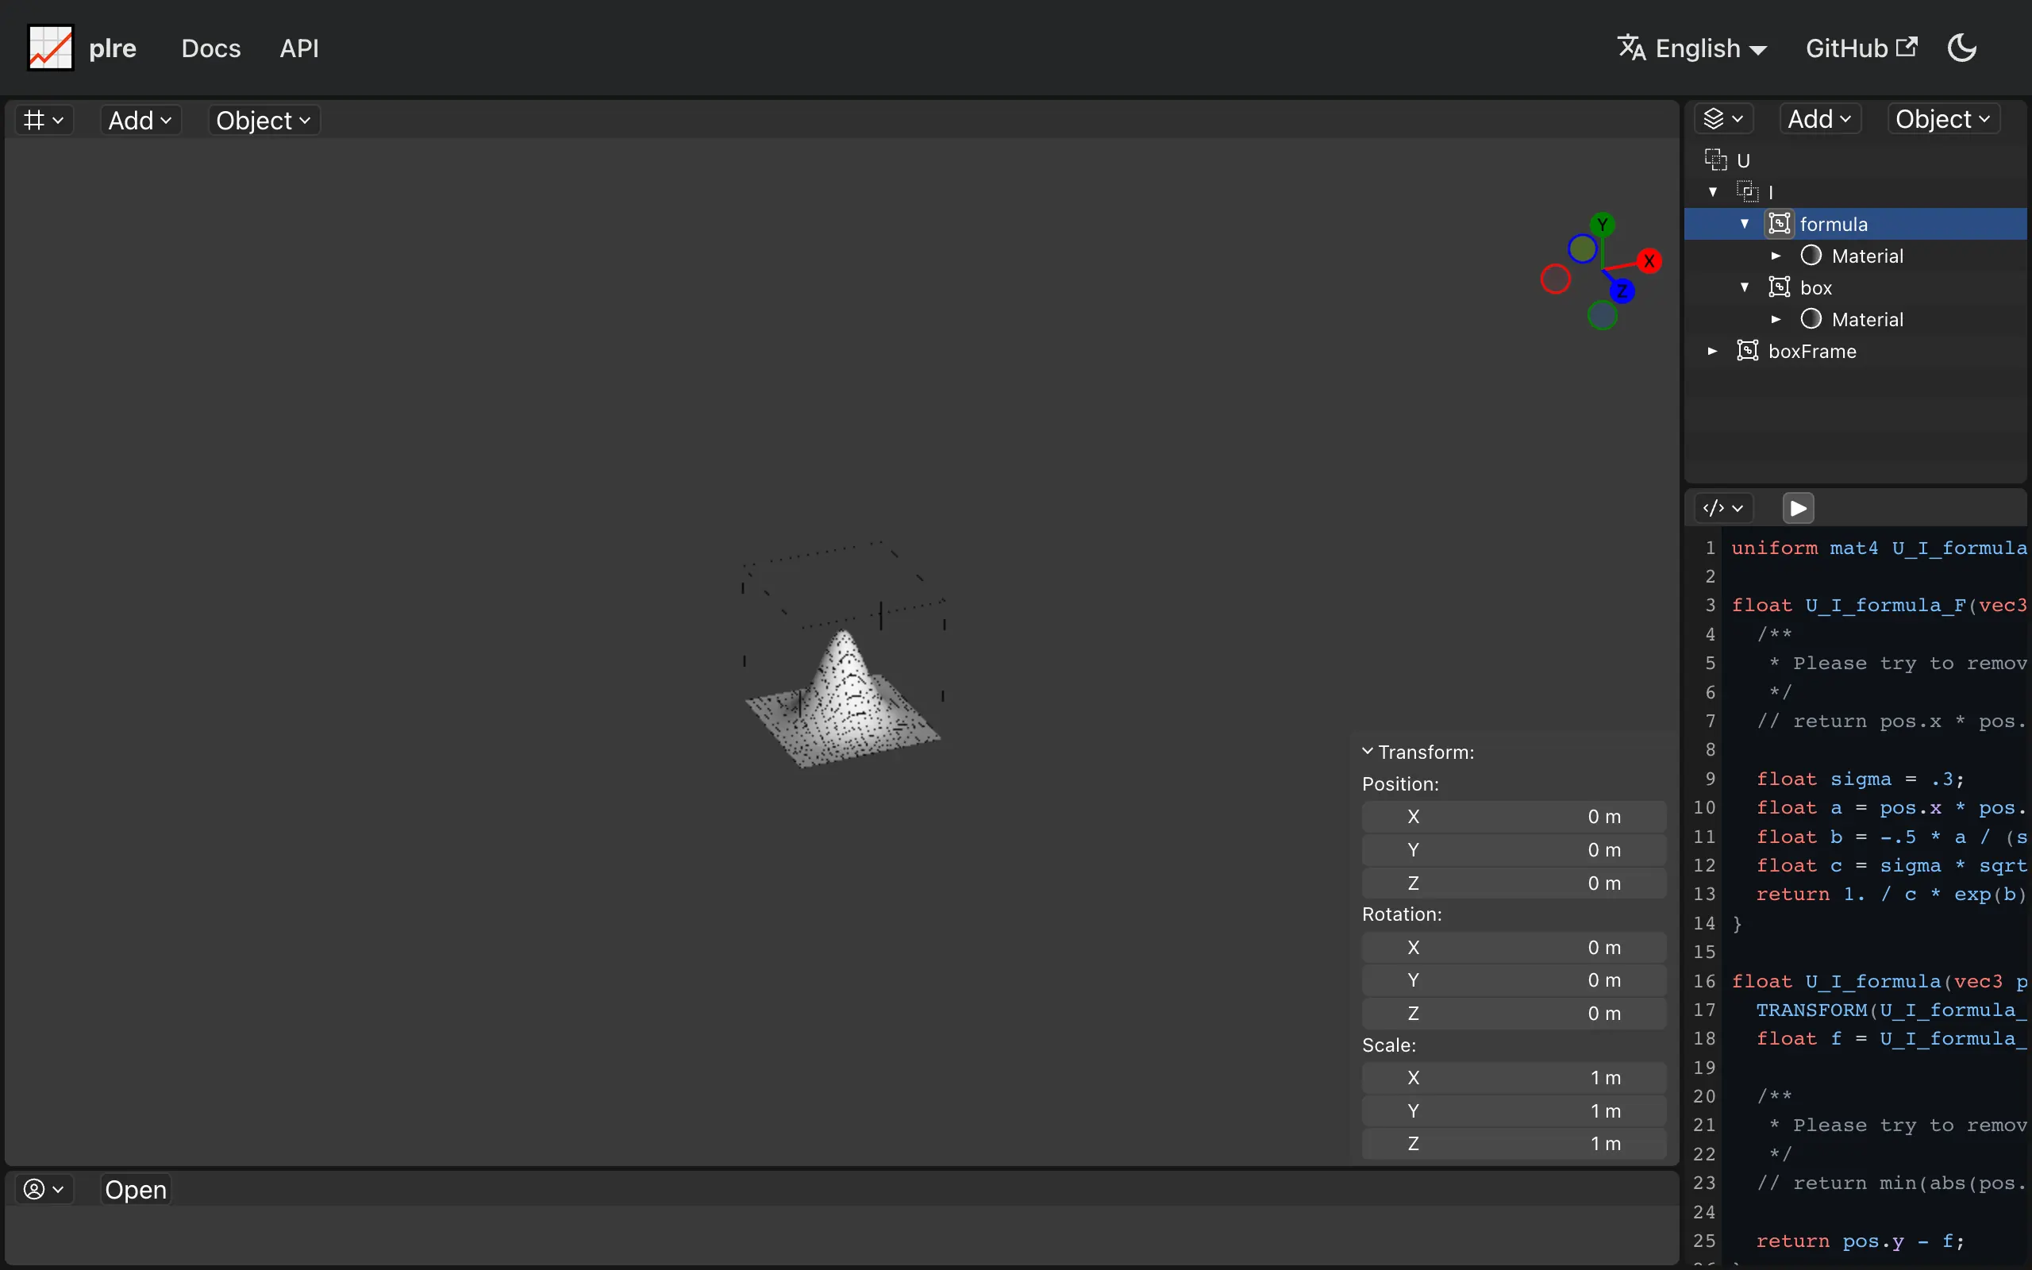Select the boxFrame object icon
Screen dimensions: 2032x1270
tap(1747, 351)
